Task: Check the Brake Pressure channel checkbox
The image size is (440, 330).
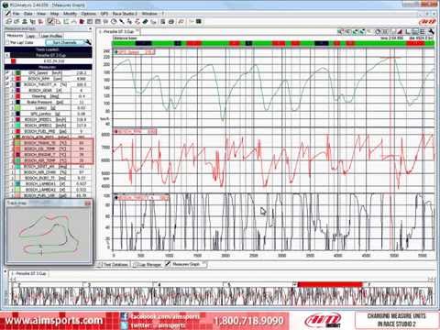Action: click(x=7, y=102)
